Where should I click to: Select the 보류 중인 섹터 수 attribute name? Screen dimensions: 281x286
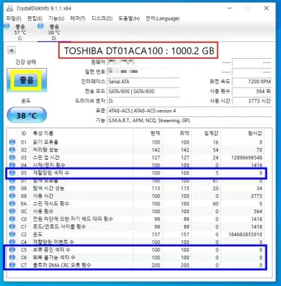pos(51,250)
